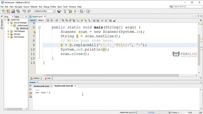Click the globe browser icon

[x=59, y=11]
